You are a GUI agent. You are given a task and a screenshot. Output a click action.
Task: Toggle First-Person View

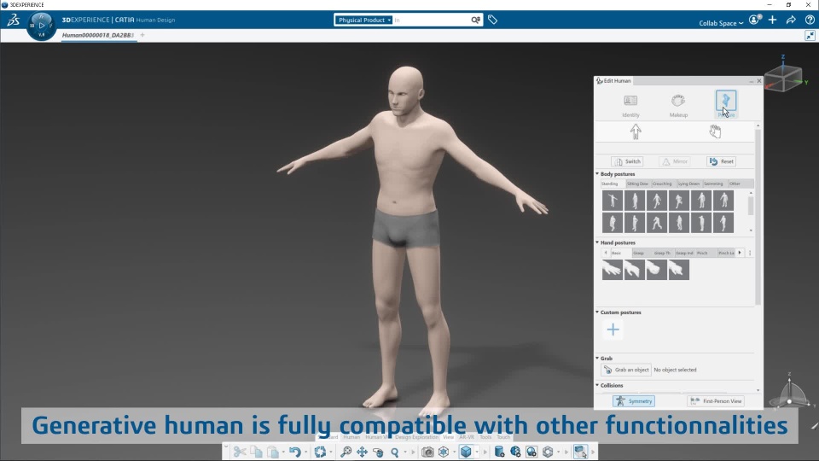point(716,401)
